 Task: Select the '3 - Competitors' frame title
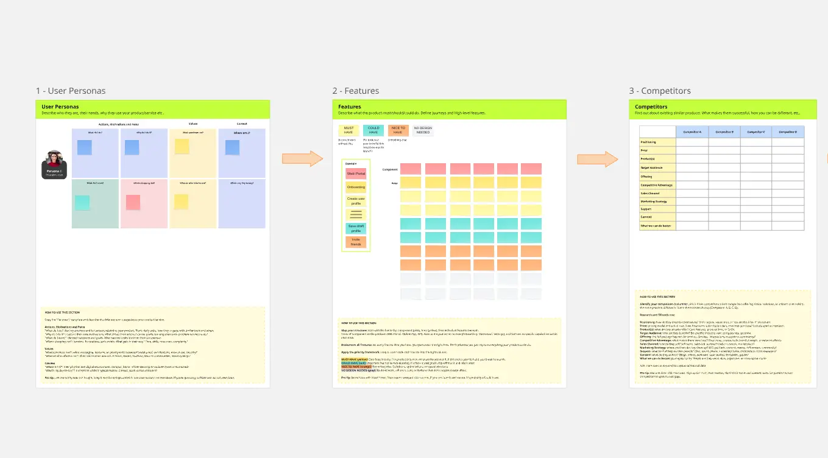pyautogui.click(x=660, y=91)
